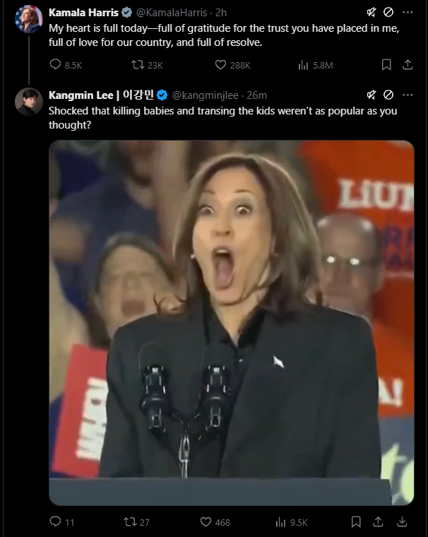
Task: Reply to the top tweet about gratitude
Action: (x=56, y=65)
